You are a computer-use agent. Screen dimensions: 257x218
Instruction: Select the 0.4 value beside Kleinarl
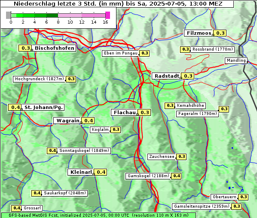pos(101,172)
